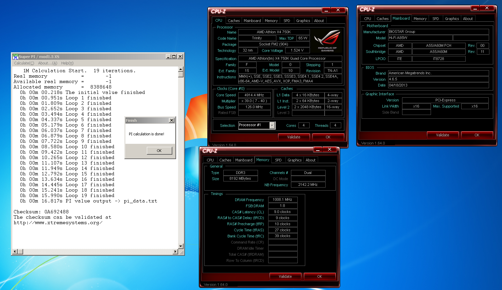Switch to Mainboard tab in CPU window
Image resolution: width=502 pixels, height=290 pixels.
[252, 21]
